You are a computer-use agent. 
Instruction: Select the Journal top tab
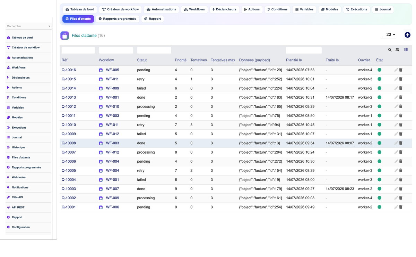tap(383, 9)
